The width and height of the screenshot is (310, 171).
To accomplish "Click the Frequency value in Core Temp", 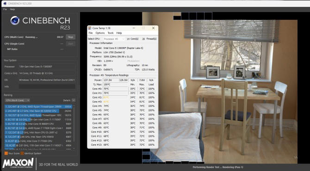I will pyautogui.click(x=118, y=57).
